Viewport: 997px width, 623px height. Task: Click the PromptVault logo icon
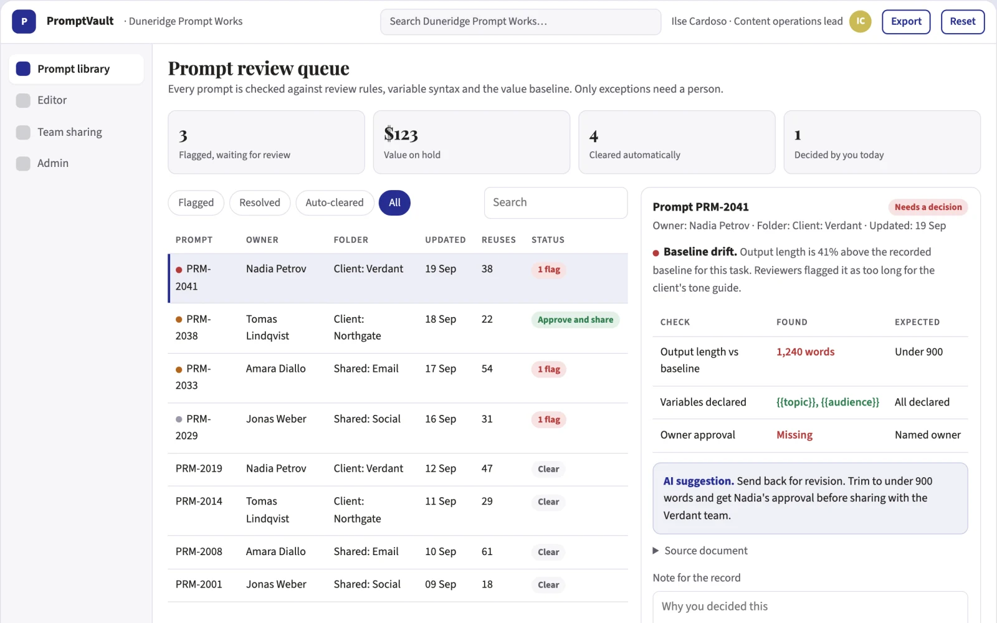[x=24, y=21]
